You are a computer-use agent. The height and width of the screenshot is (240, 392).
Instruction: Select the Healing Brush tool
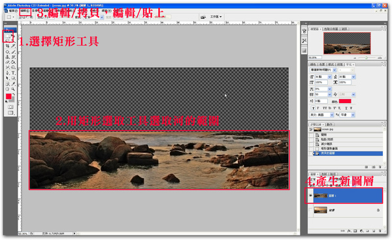click(7, 52)
